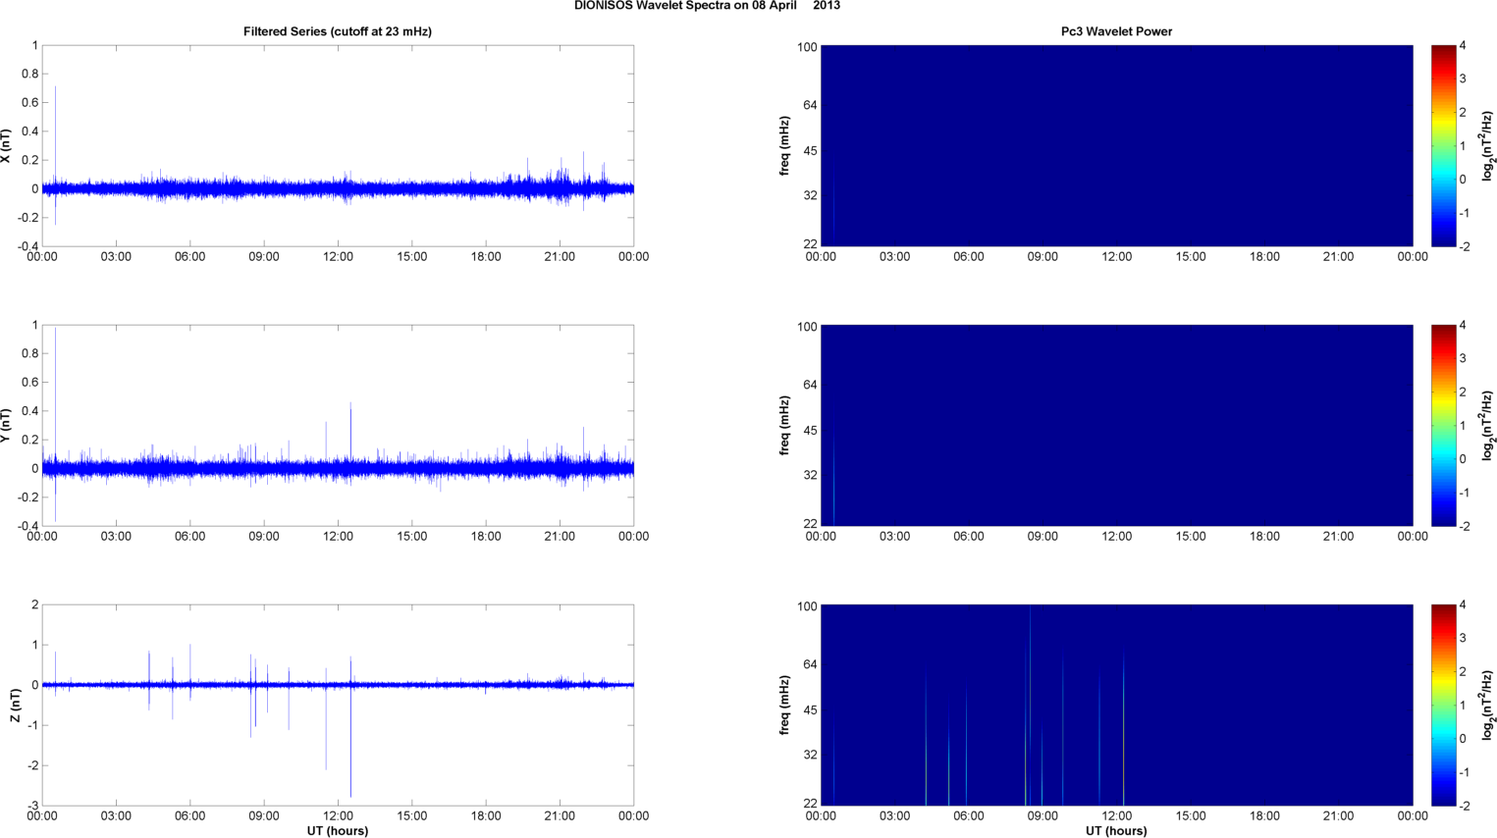The width and height of the screenshot is (1497, 838).
Task: Click the 06:00 tick under the X filtered series
Action: 189,257
